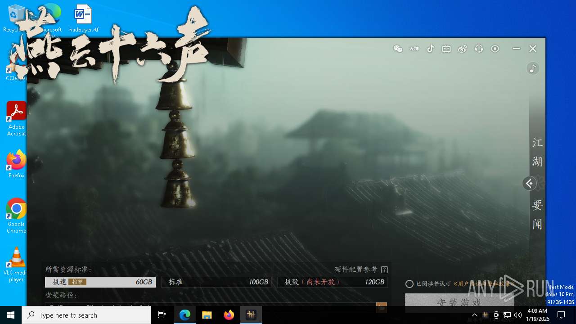
Task: Select game launcher taskbar icon
Action: click(251, 315)
